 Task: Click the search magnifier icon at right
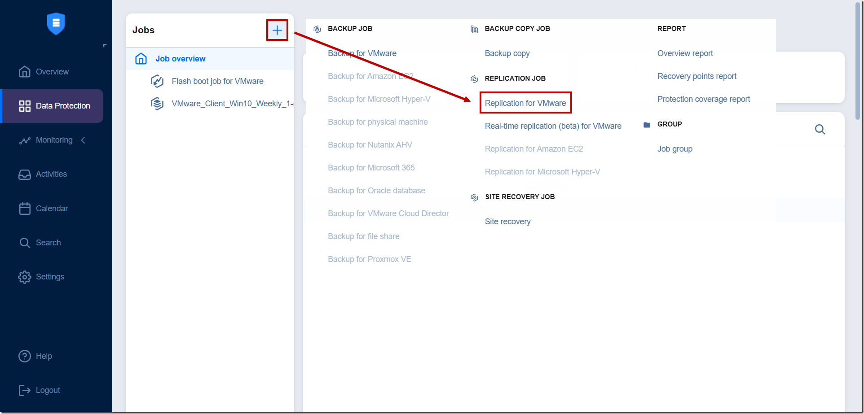click(x=820, y=129)
